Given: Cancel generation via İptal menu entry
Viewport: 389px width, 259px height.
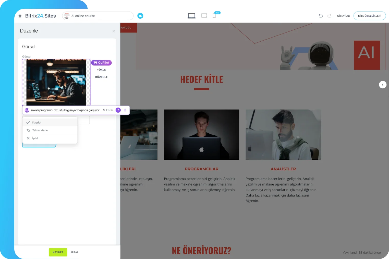Looking at the screenshot, I should pos(35,138).
